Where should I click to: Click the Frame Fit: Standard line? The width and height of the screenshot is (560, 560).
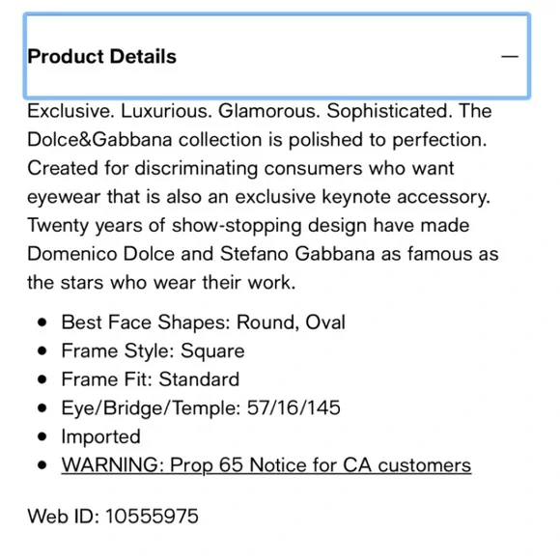tap(150, 379)
